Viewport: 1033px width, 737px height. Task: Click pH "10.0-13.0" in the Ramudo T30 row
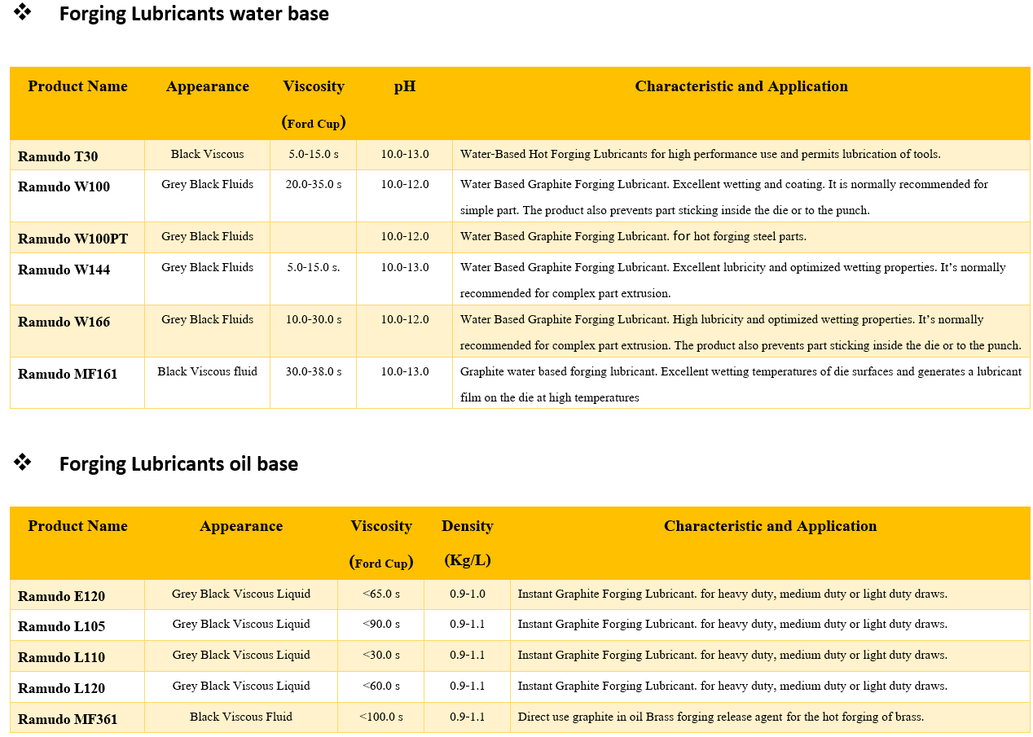coord(405,154)
